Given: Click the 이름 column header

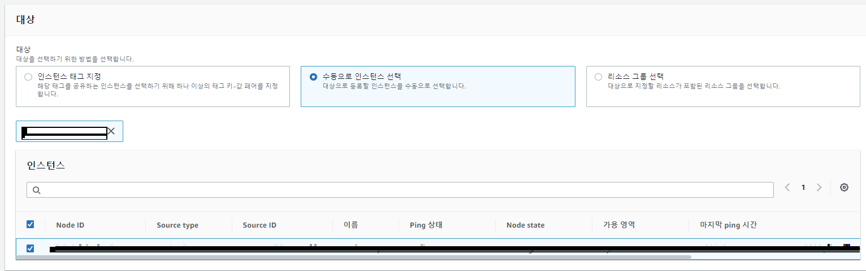Looking at the screenshot, I should pyautogui.click(x=350, y=225).
